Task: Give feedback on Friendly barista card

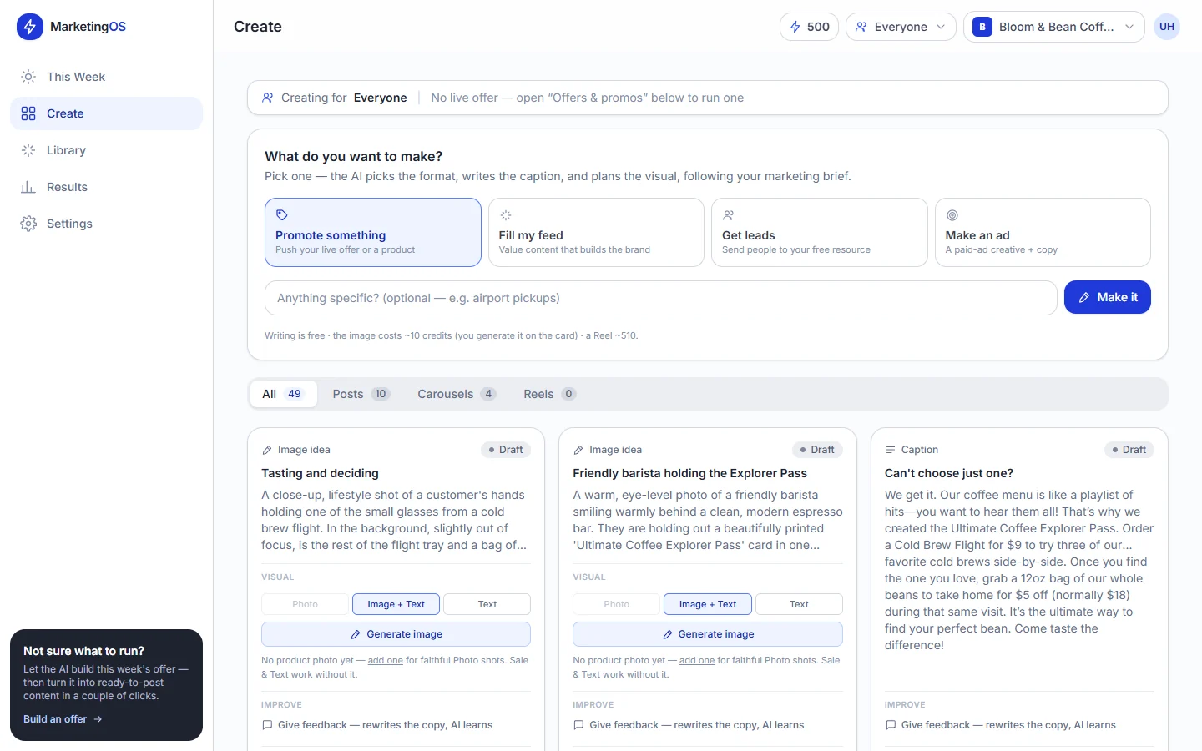Action: pyautogui.click(x=689, y=725)
